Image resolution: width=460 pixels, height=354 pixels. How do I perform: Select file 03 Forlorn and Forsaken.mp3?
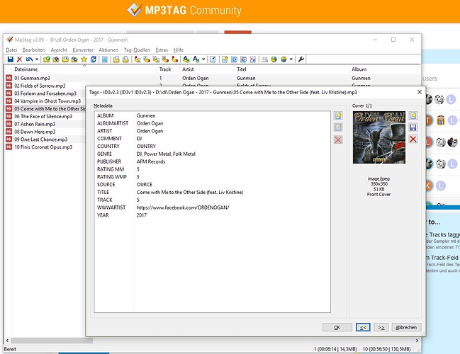pyautogui.click(x=45, y=93)
